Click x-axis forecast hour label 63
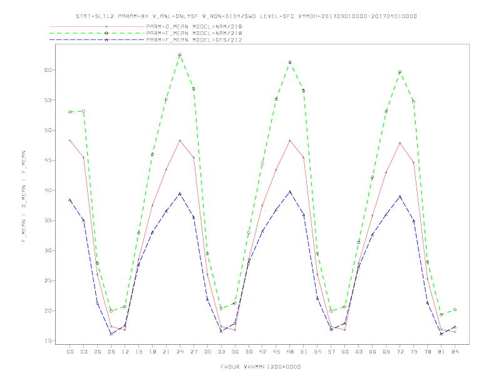496x383 pixels. (359, 352)
